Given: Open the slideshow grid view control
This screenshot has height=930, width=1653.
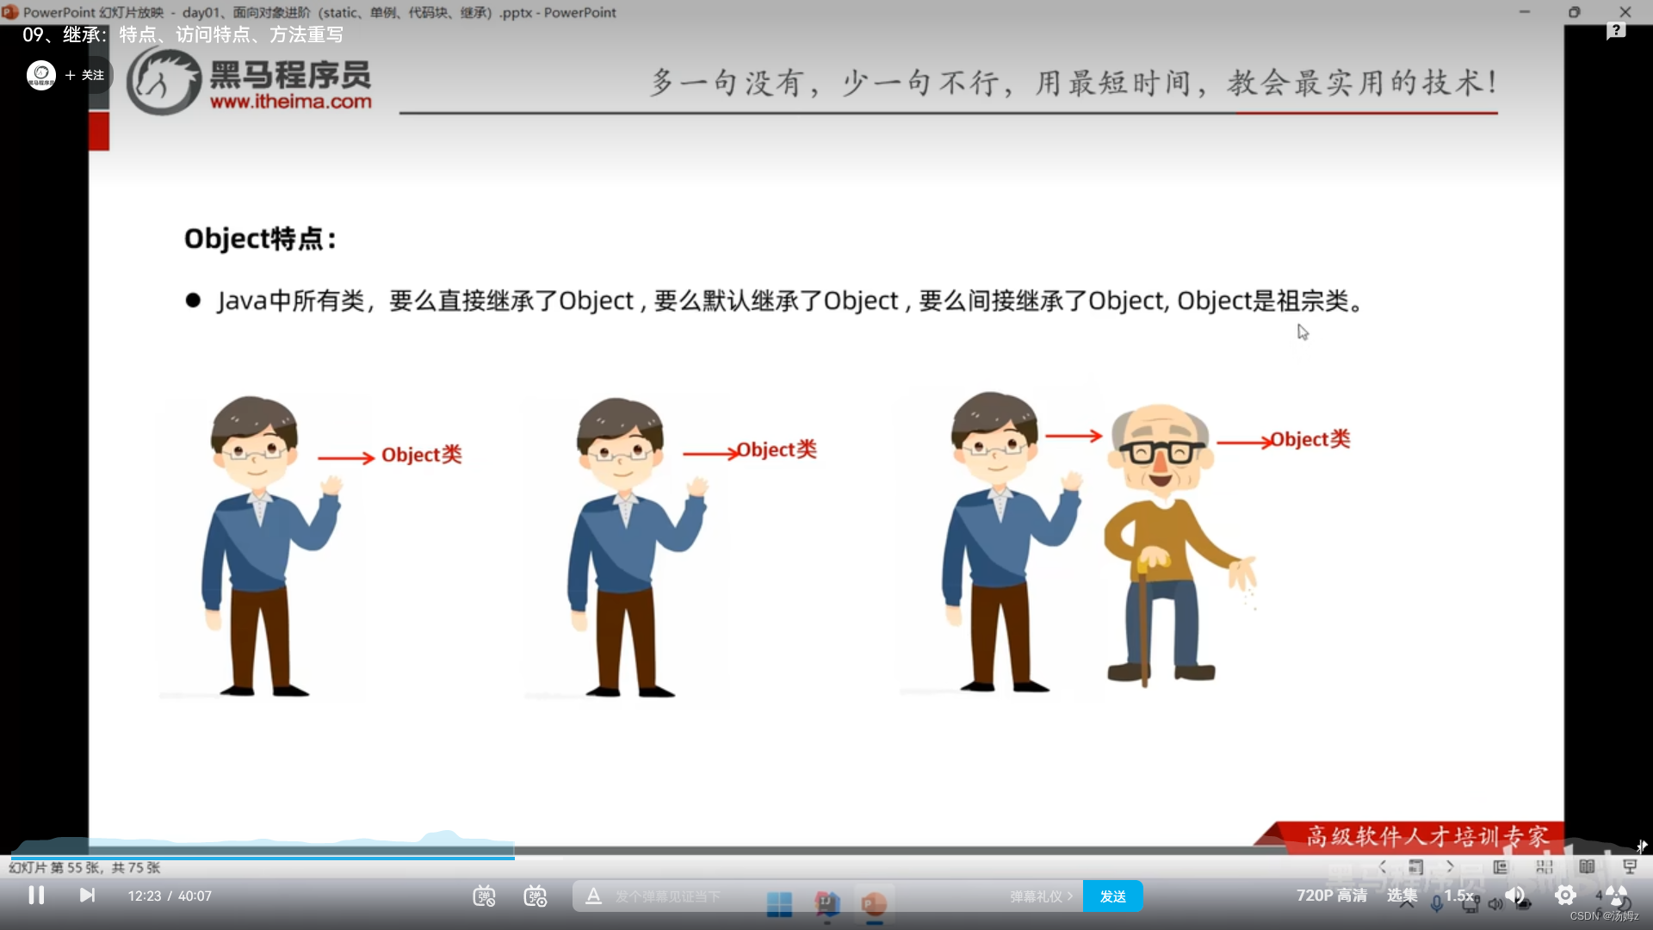Looking at the screenshot, I should (1544, 868).
